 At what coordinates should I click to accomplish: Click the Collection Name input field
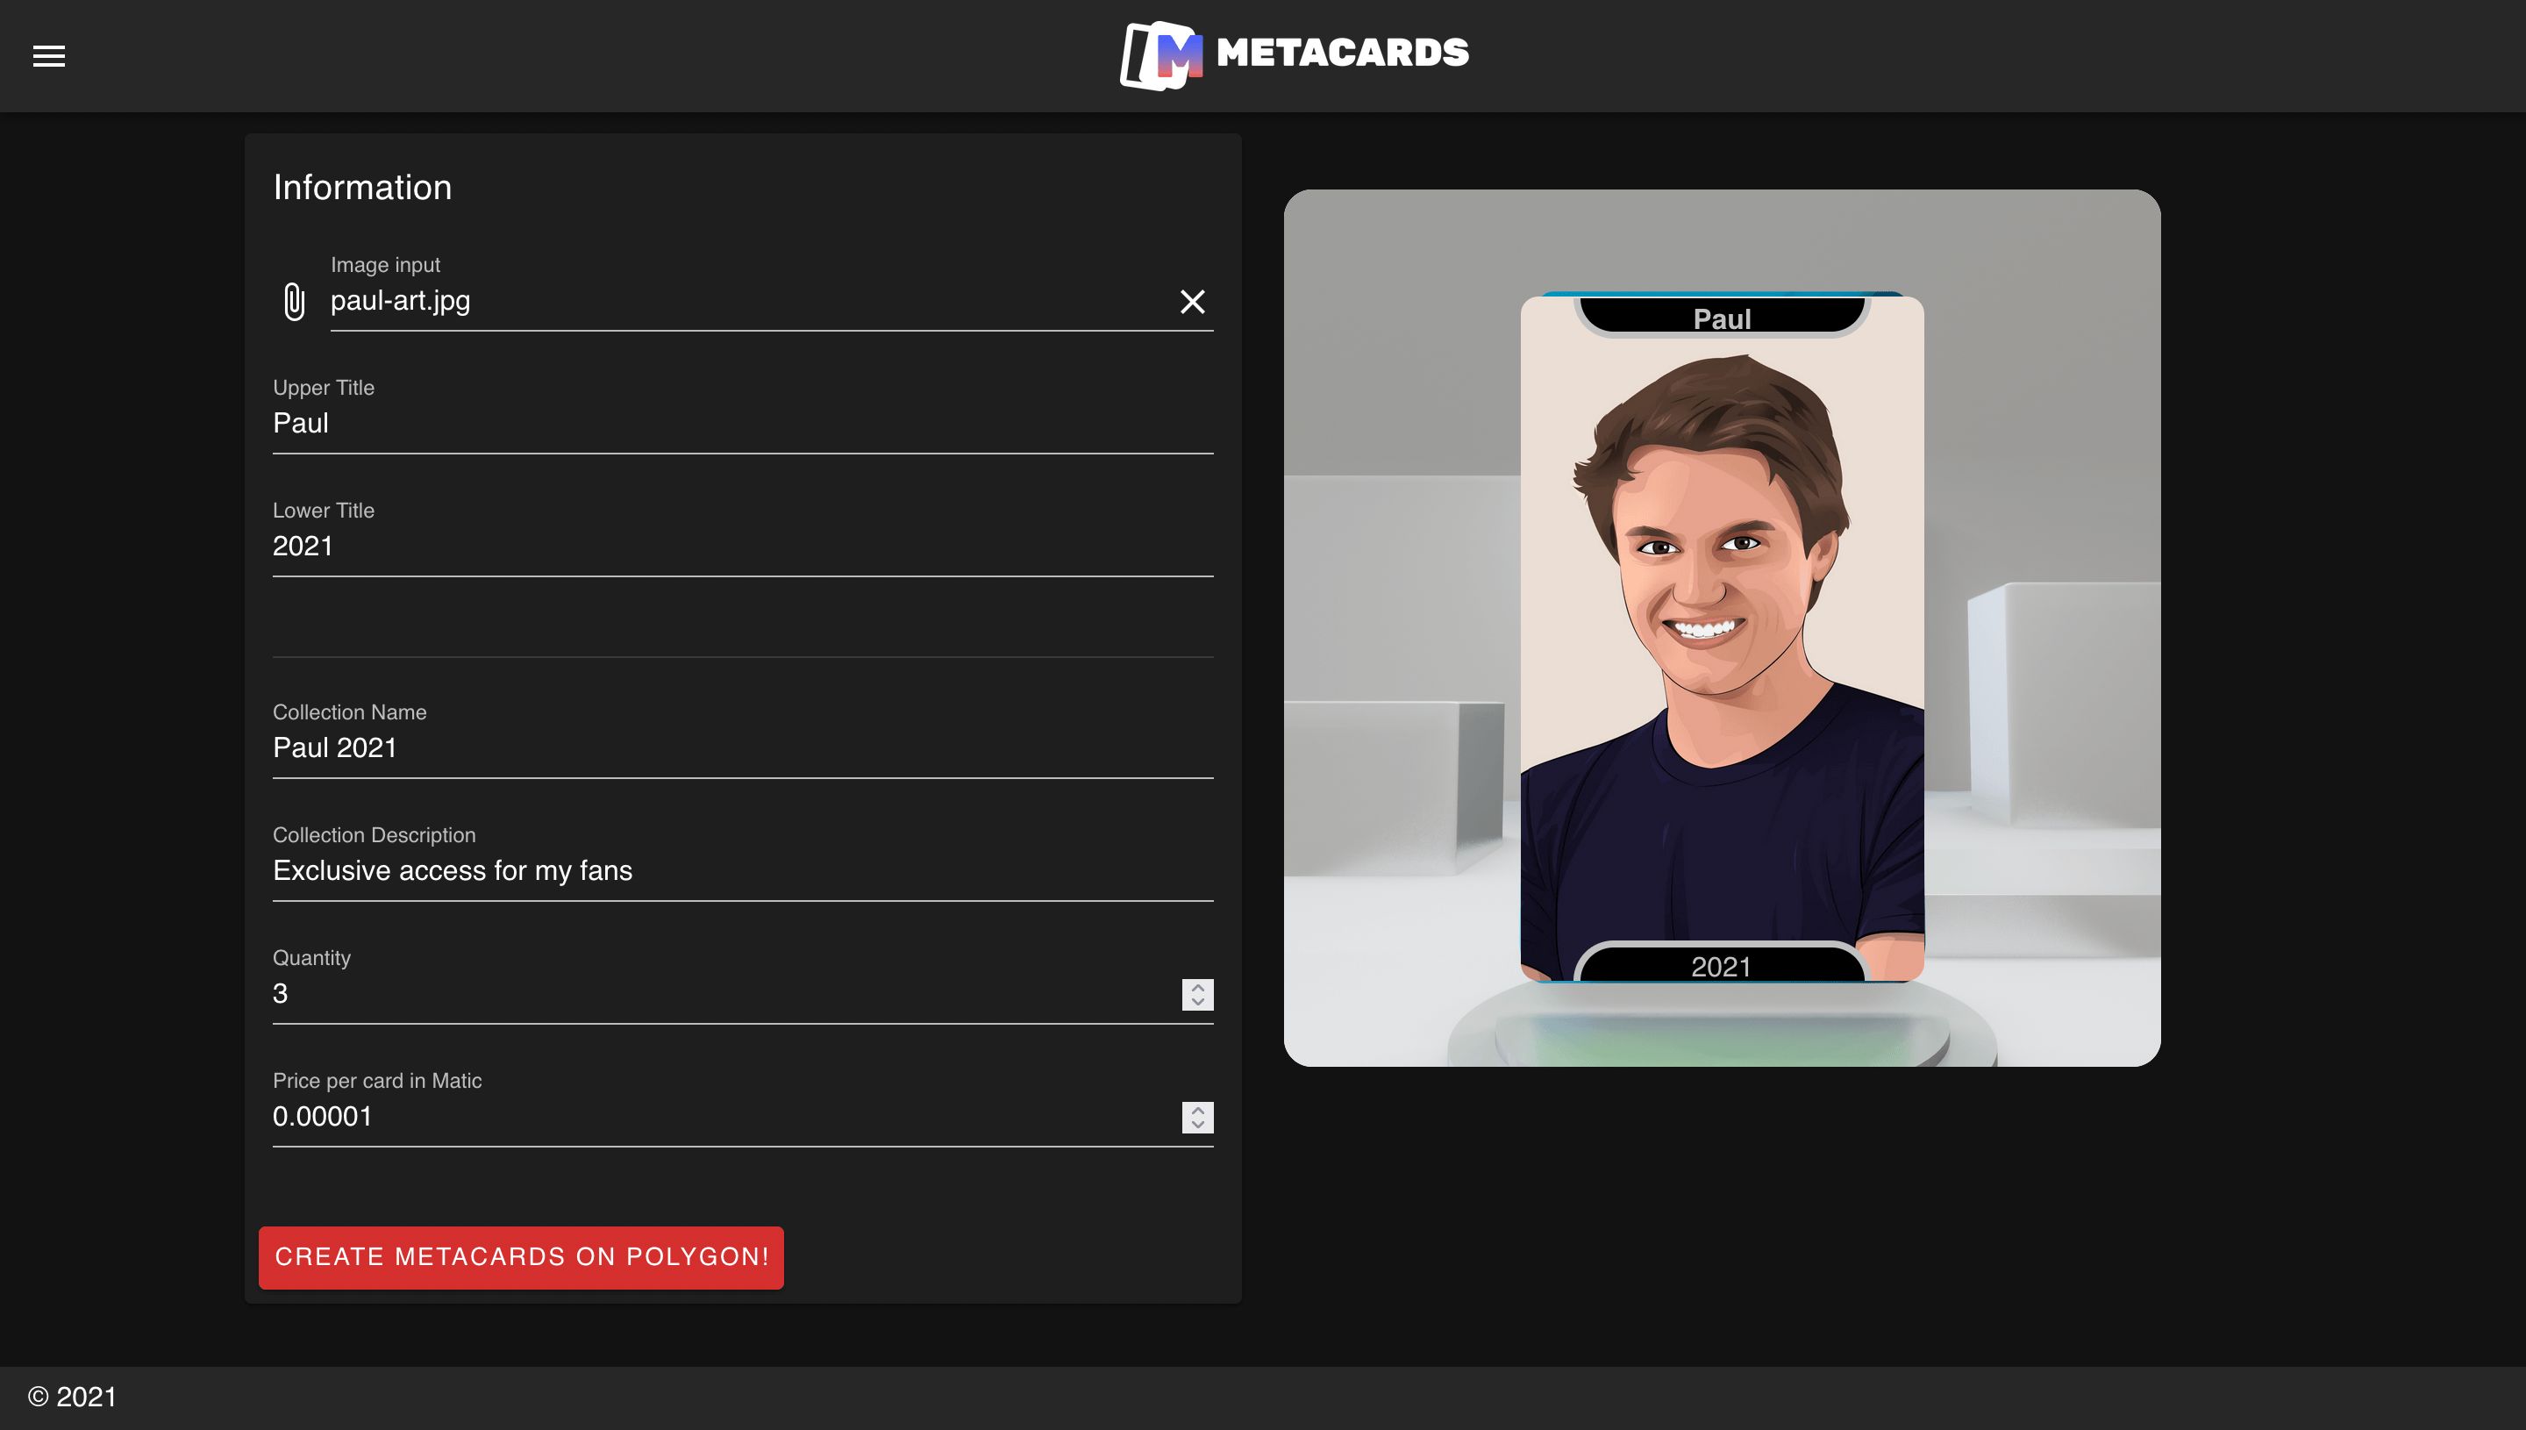[743, 748]
